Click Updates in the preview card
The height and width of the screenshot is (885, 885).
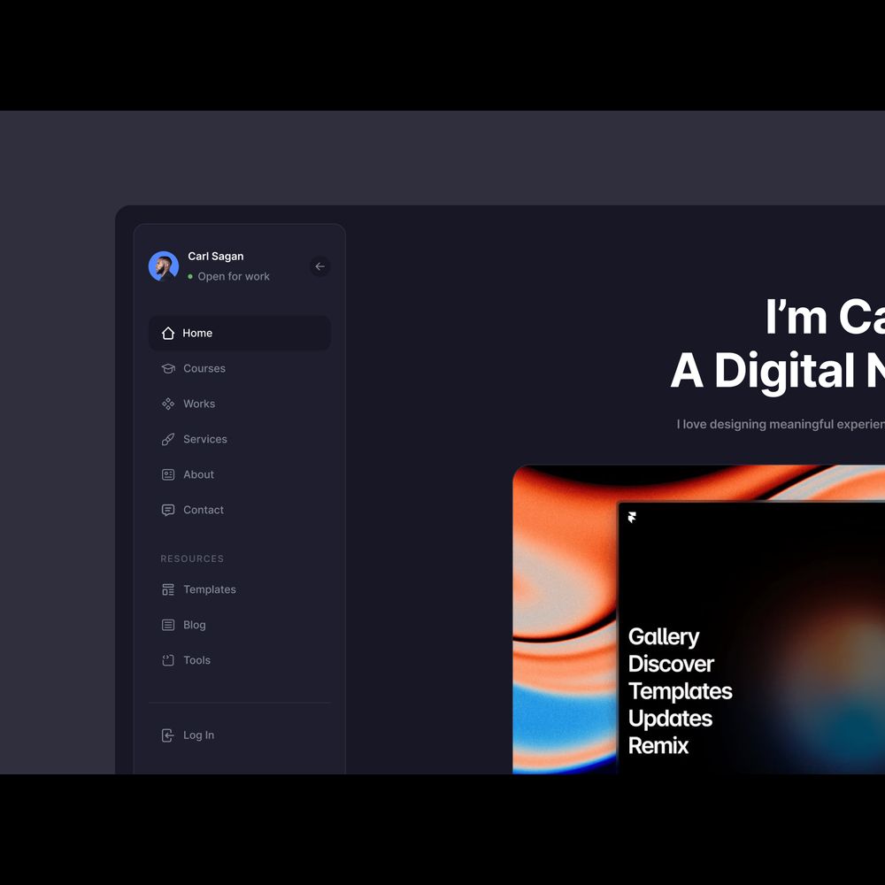pyautogui.click(x=670, y=719)
